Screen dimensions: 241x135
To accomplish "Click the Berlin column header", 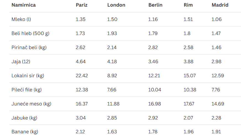I will (155, 5).
